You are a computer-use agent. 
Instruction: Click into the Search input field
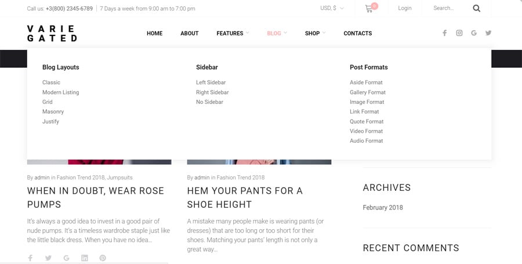[x=449, y=8]
